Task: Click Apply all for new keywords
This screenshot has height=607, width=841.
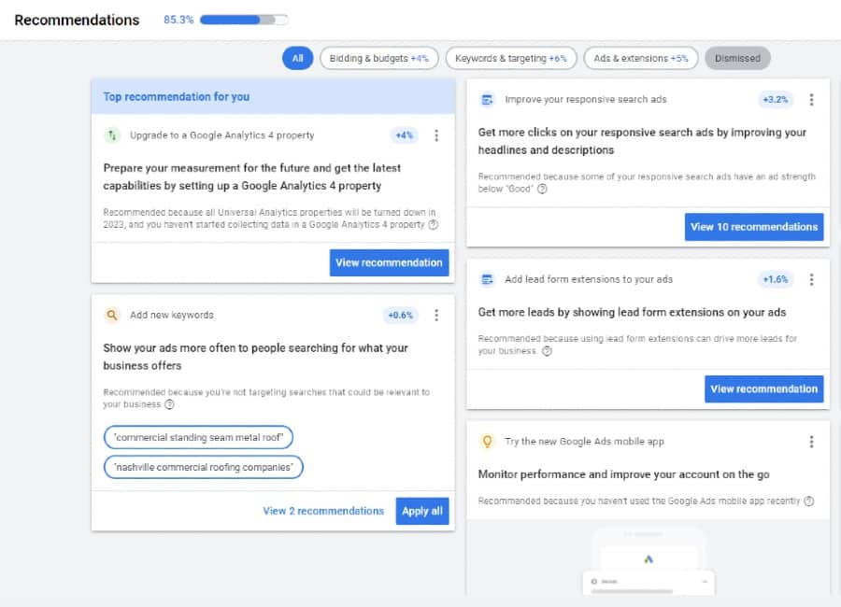Action: tap(422, 511)
